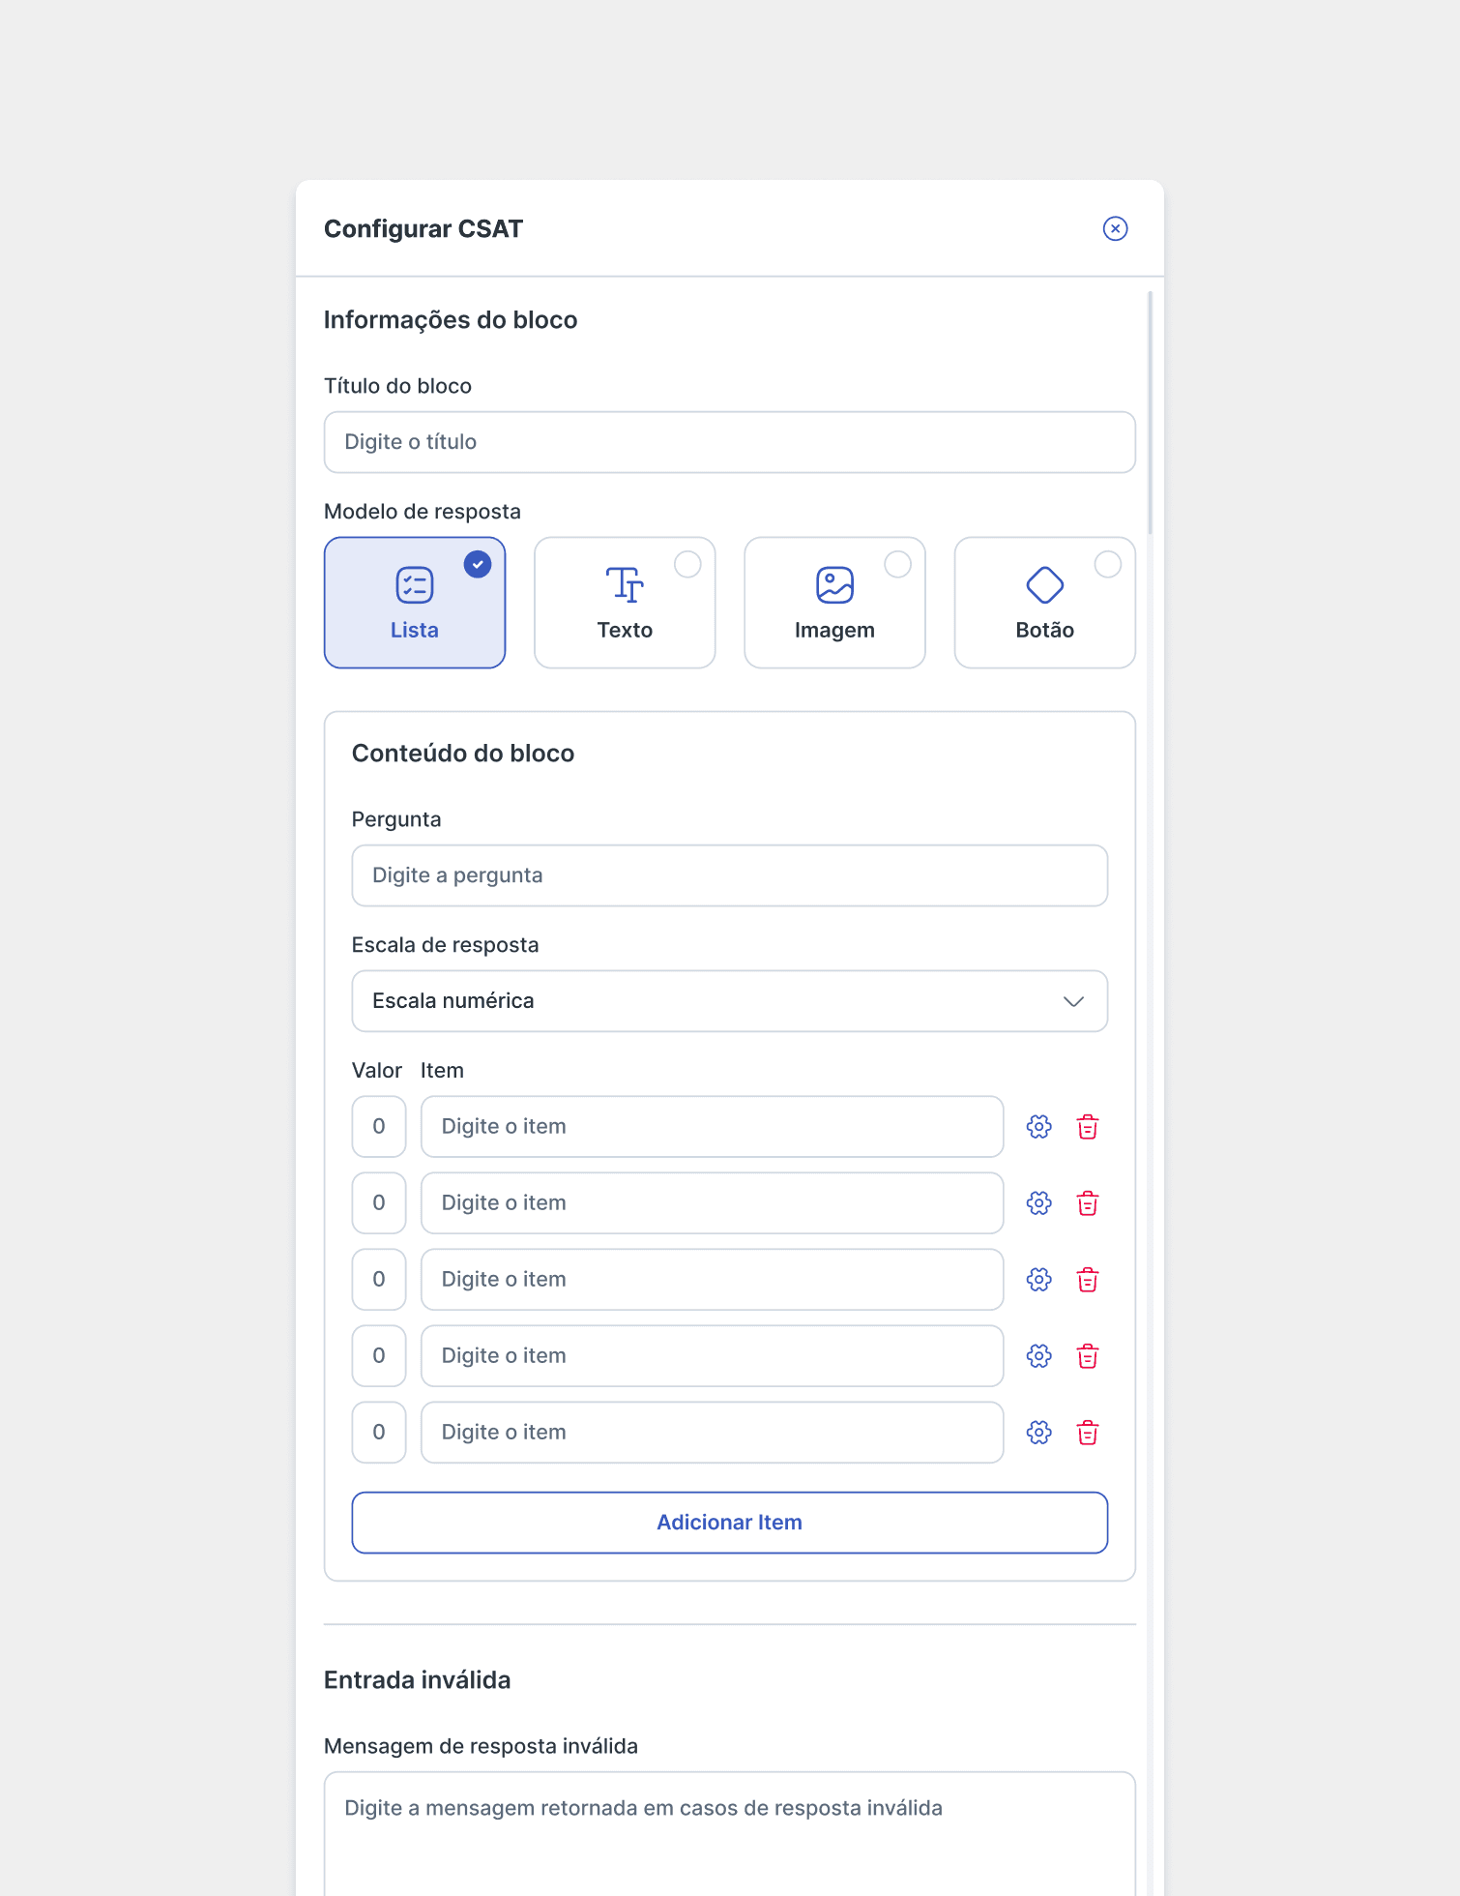
Task: Choose the Botão response model card
Action: 1044,603
